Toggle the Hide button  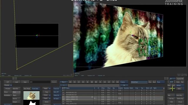click(x=171, y=102)
